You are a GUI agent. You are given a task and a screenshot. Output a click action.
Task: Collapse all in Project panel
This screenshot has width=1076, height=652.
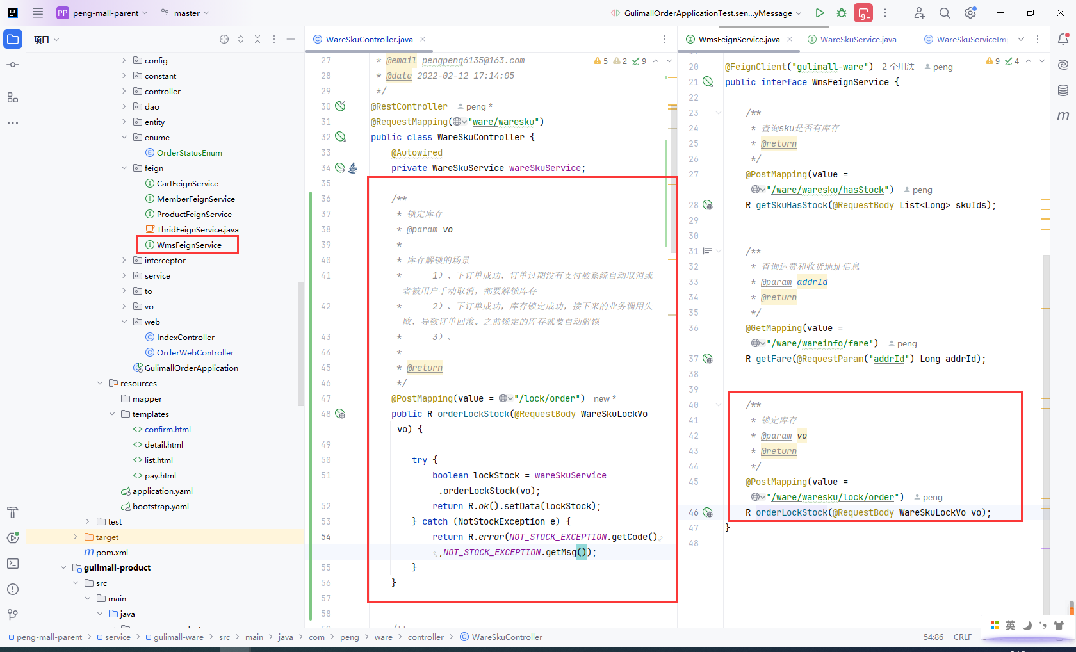click(x=257, y=39)
